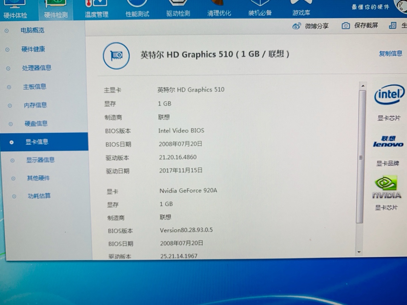Select 处理器信息 in sidebar
This screenshot has height=305, width=407.
pos(37,68)
